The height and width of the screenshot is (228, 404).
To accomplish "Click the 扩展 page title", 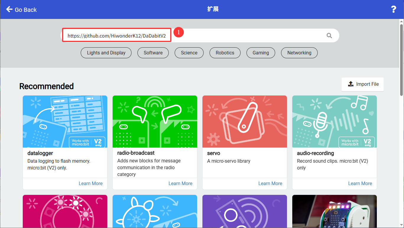I will (213, 9).
